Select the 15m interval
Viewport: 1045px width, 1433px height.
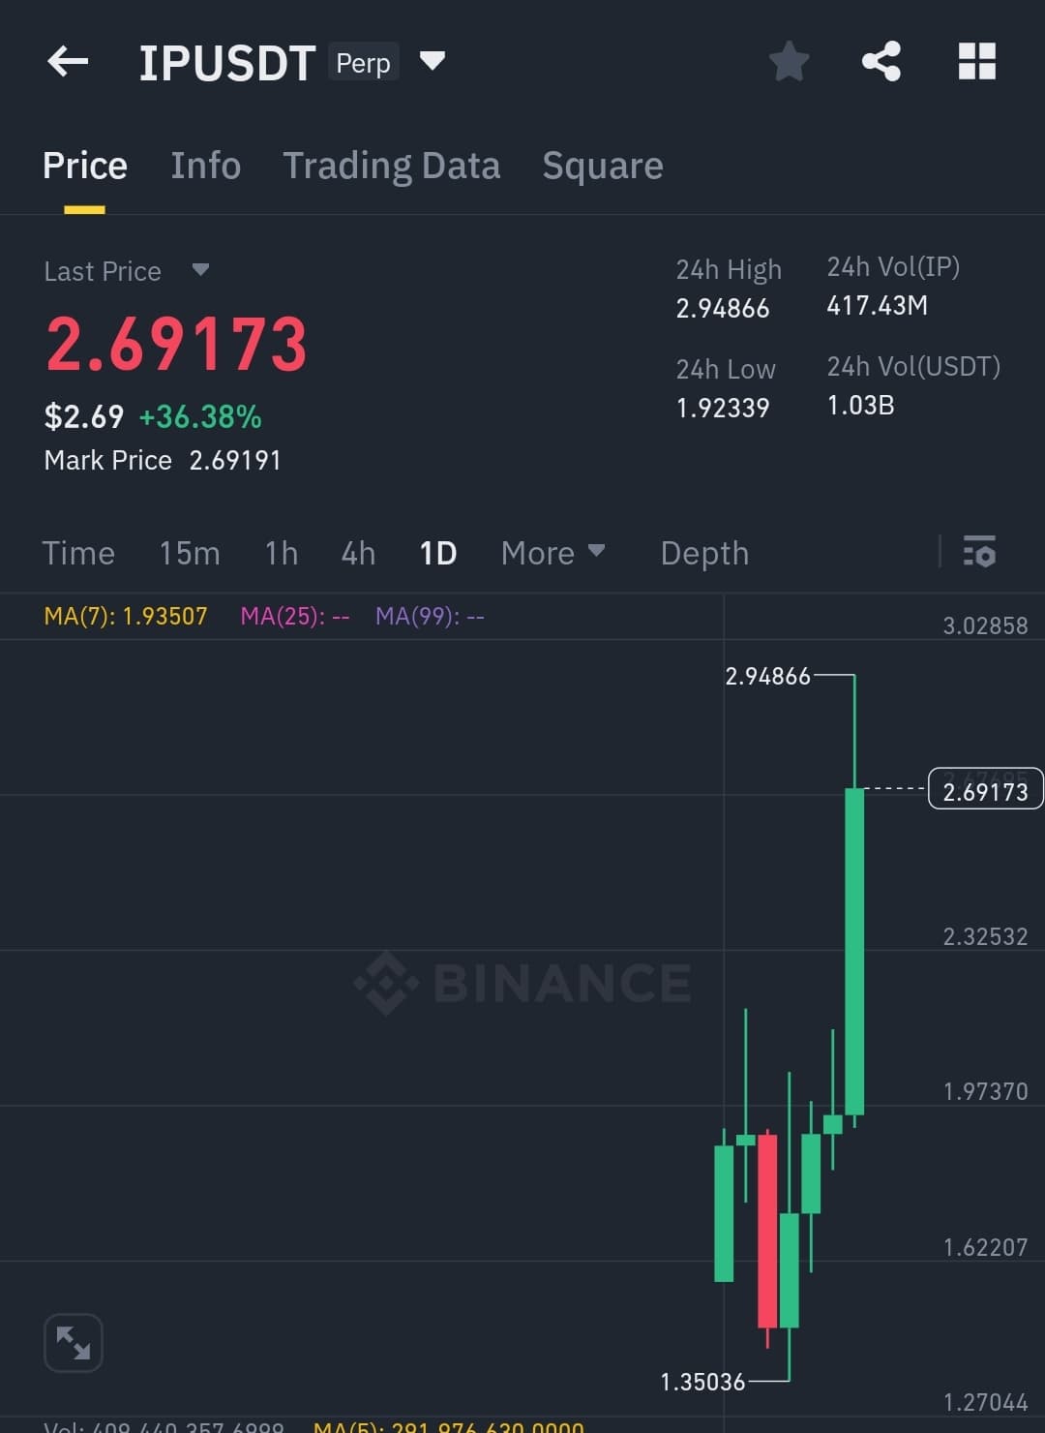tap(190, 553)
